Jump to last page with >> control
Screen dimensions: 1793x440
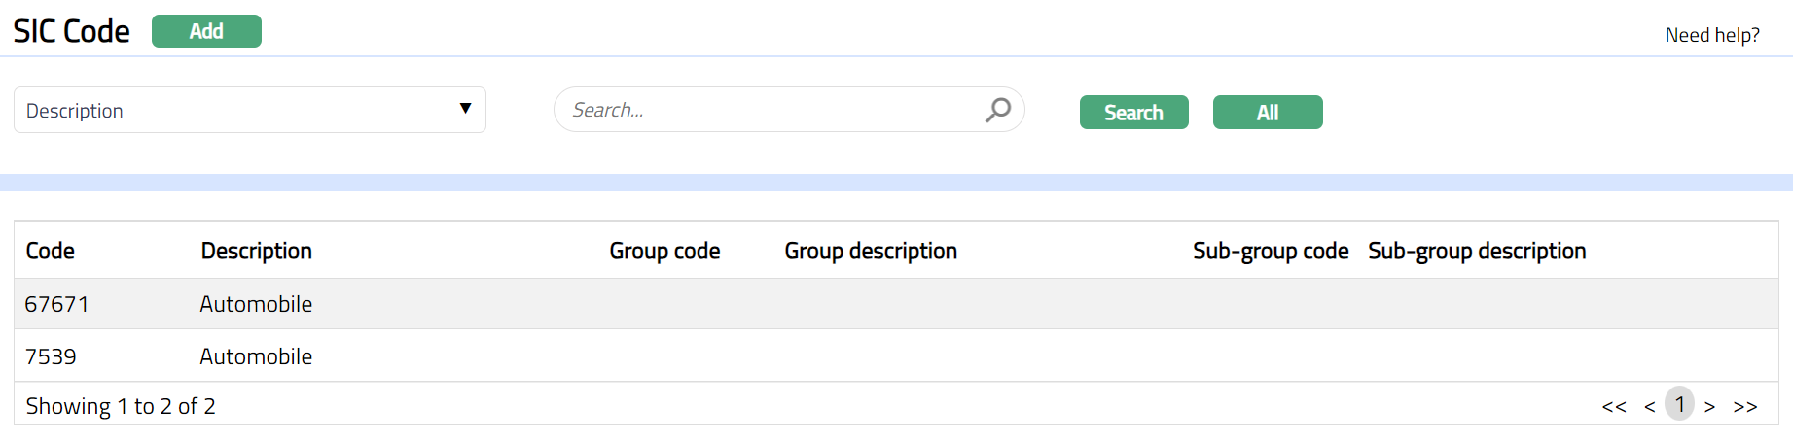1744,406
